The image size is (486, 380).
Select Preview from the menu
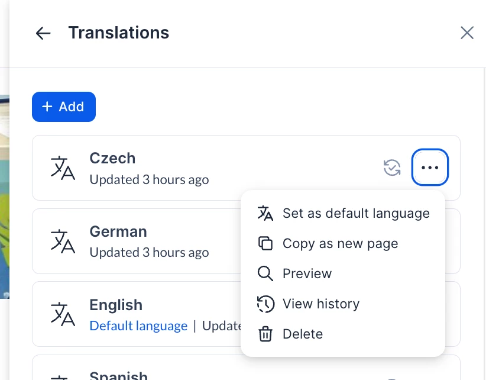tap(343, 273)
